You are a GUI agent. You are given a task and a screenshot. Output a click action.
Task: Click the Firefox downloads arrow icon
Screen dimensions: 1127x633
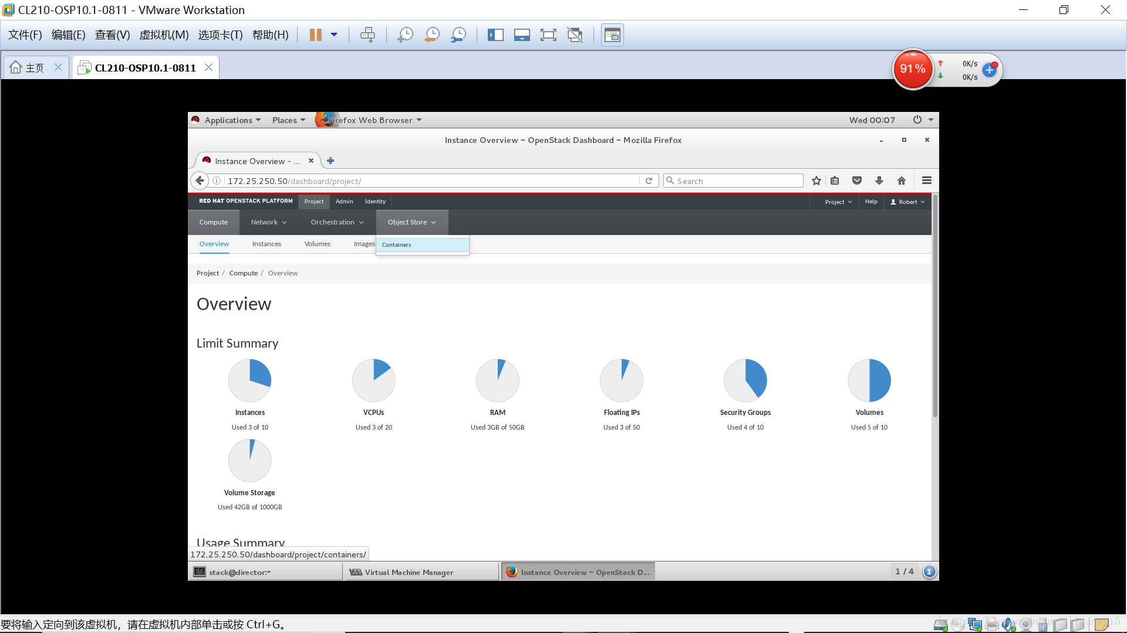point(879,181)
